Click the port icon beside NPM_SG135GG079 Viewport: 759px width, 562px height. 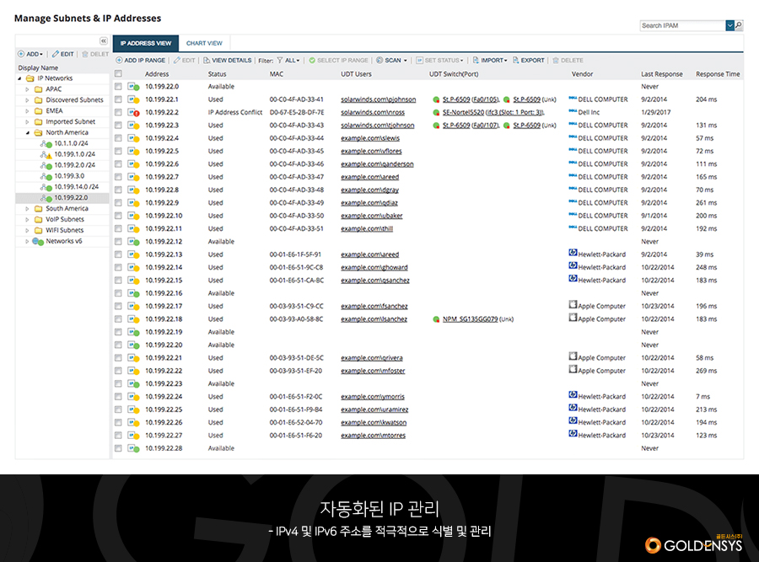click(436, 319)
